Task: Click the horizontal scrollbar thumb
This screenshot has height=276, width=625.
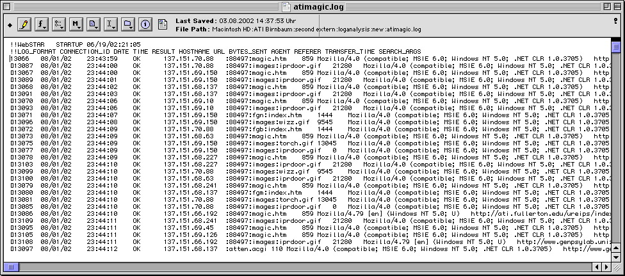Action: [x=11, y=267]
